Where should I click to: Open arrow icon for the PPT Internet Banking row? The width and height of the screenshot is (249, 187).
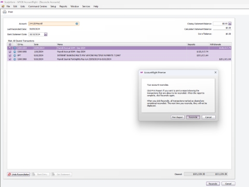pos(15,56)
